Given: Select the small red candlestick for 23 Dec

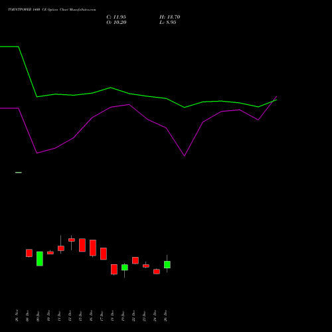Looking at the screenshot, I should tap(146, 266).
